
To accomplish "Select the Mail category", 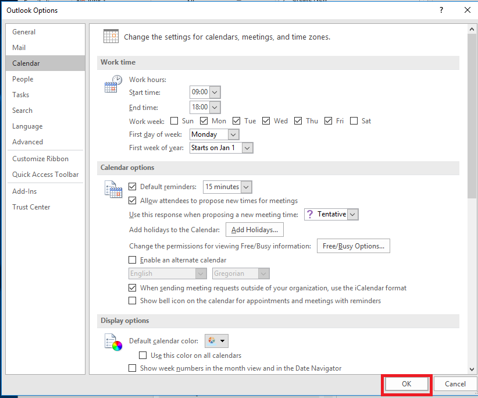I will point(45,48).
